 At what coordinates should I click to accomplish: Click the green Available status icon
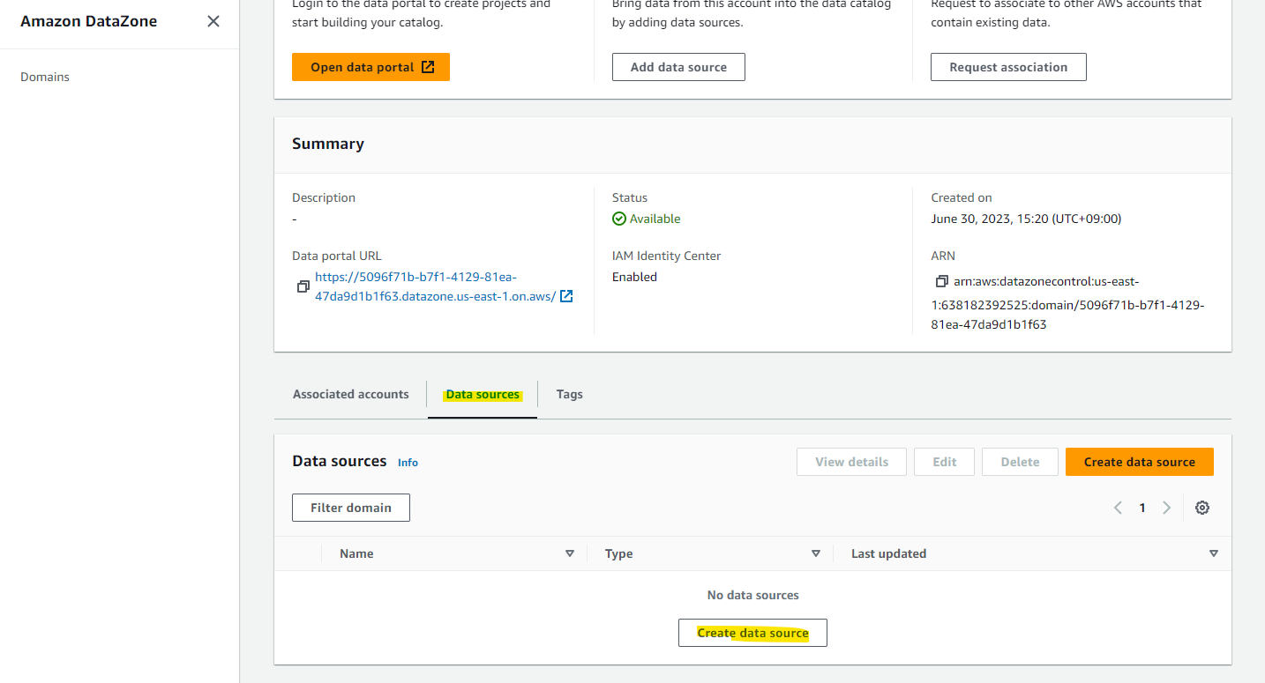(619, 219)
